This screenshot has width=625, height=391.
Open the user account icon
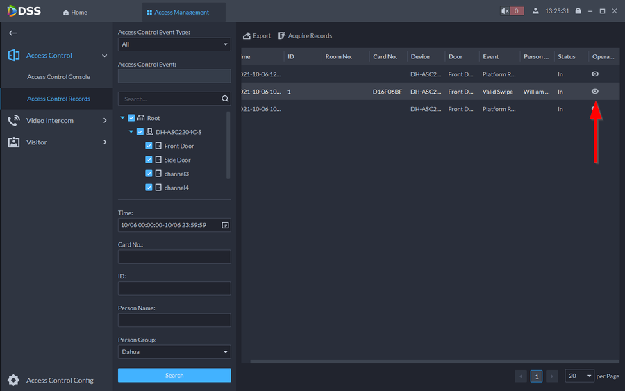click(535, 11)
